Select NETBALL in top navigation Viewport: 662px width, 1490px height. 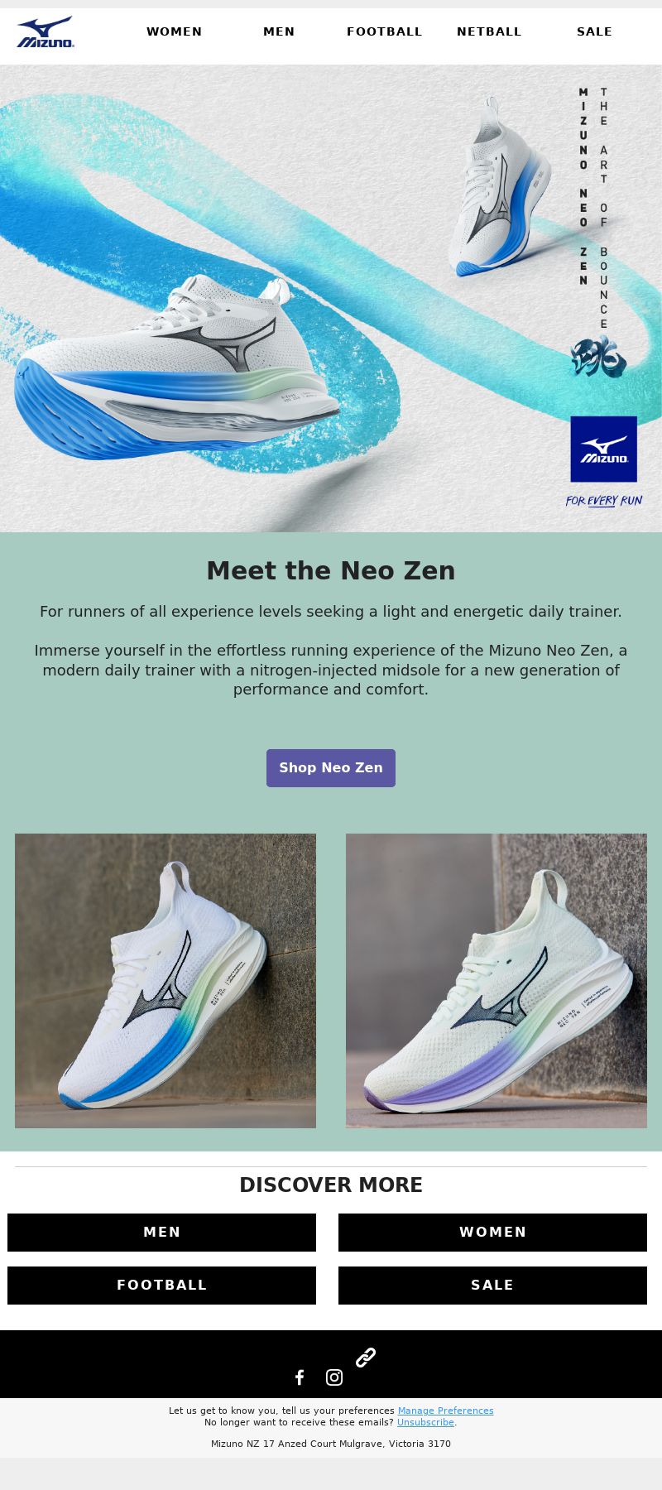tap(489, 31)
